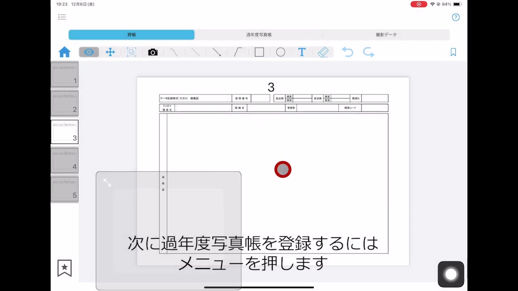
Task: Toggle the eye view mode
Action: coord(89,52)
